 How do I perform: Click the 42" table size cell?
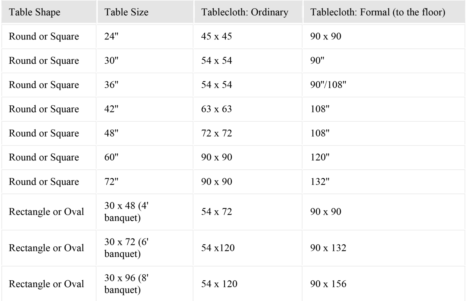click(x=111, y=109)
